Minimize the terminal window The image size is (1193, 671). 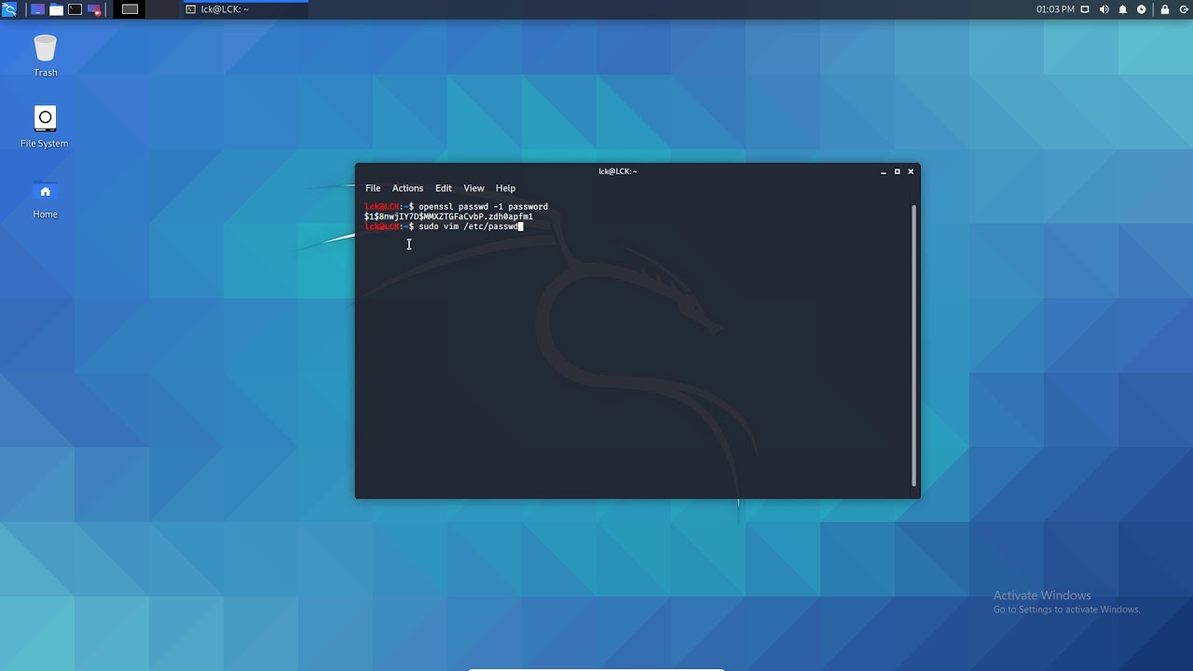[x=884, y=171]
